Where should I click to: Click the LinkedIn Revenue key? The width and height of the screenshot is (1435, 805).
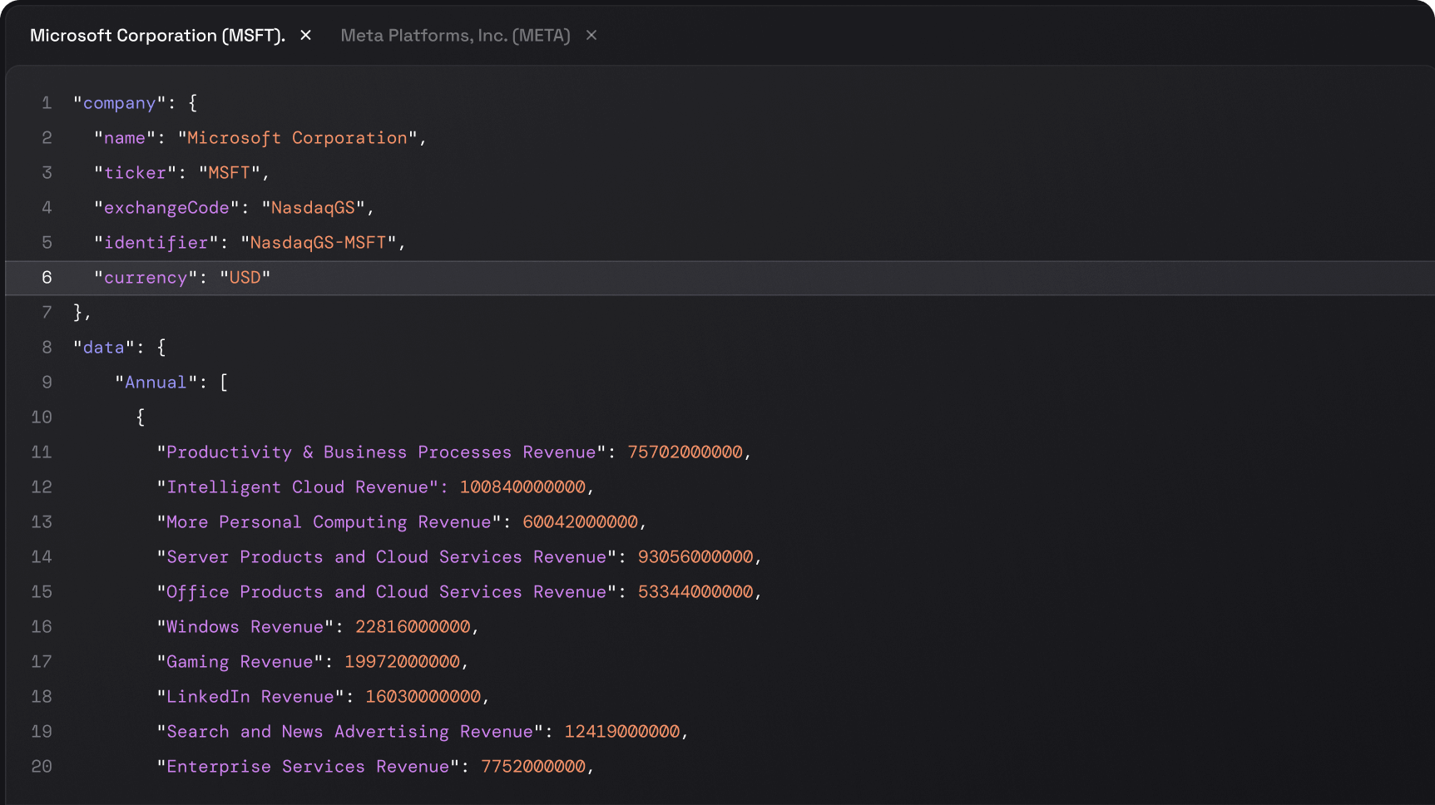(x=250, y=697)
